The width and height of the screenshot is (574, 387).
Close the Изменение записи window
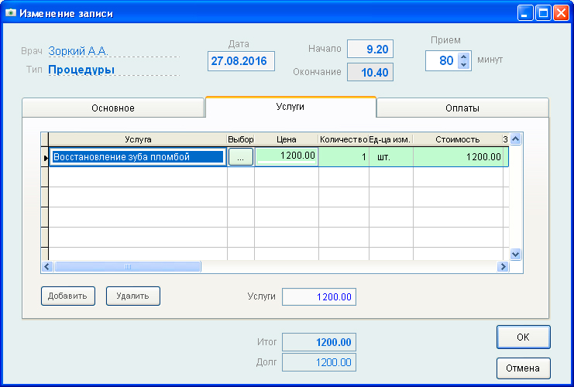pyautogui.click(x=561, y=13)
